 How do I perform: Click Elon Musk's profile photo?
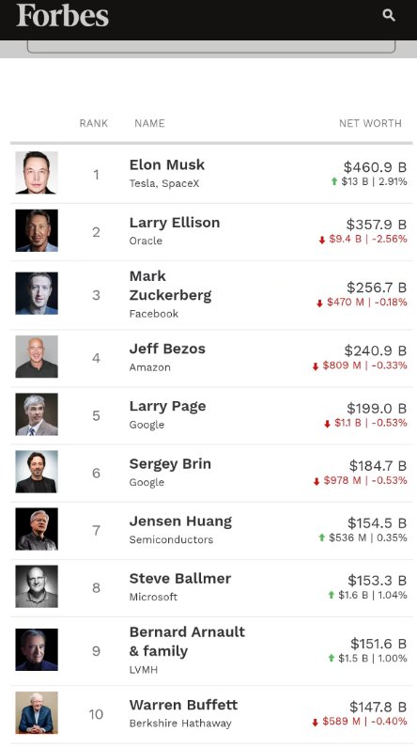37,173
